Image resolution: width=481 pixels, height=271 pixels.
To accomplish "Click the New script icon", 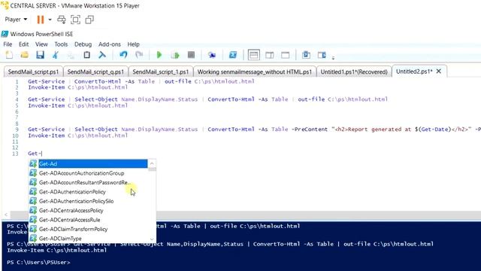I will point(9,55).
